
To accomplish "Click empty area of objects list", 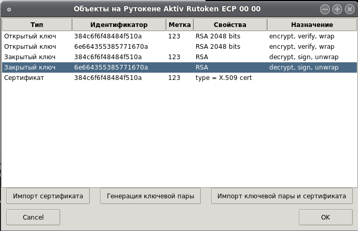I will tap(180, 135).
